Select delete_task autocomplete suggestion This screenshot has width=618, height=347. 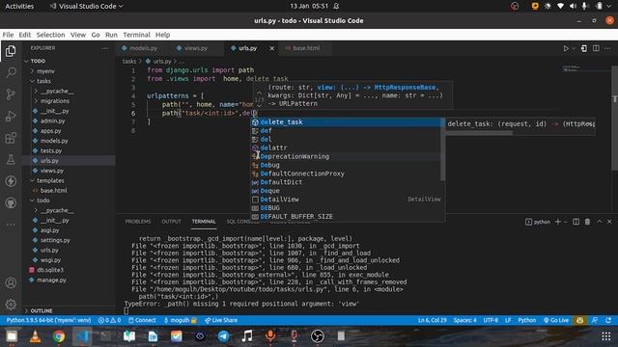346,122
